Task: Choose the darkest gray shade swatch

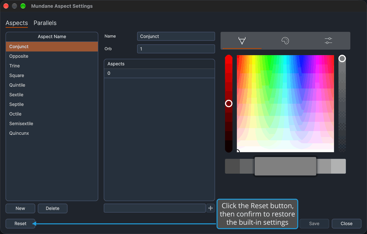Action: tap(232, 166)
